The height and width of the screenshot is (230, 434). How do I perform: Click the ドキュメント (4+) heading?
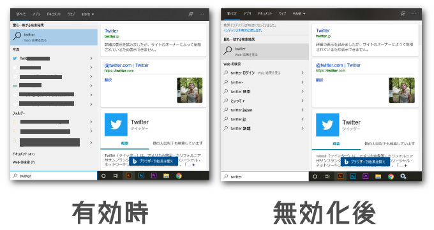24,154
